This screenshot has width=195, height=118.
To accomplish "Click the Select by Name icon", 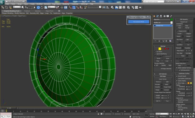I will click(x=26, y=7).
